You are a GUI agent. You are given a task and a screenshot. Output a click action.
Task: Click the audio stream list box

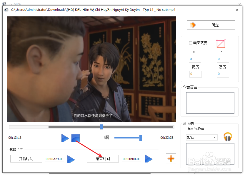point(210,154)
